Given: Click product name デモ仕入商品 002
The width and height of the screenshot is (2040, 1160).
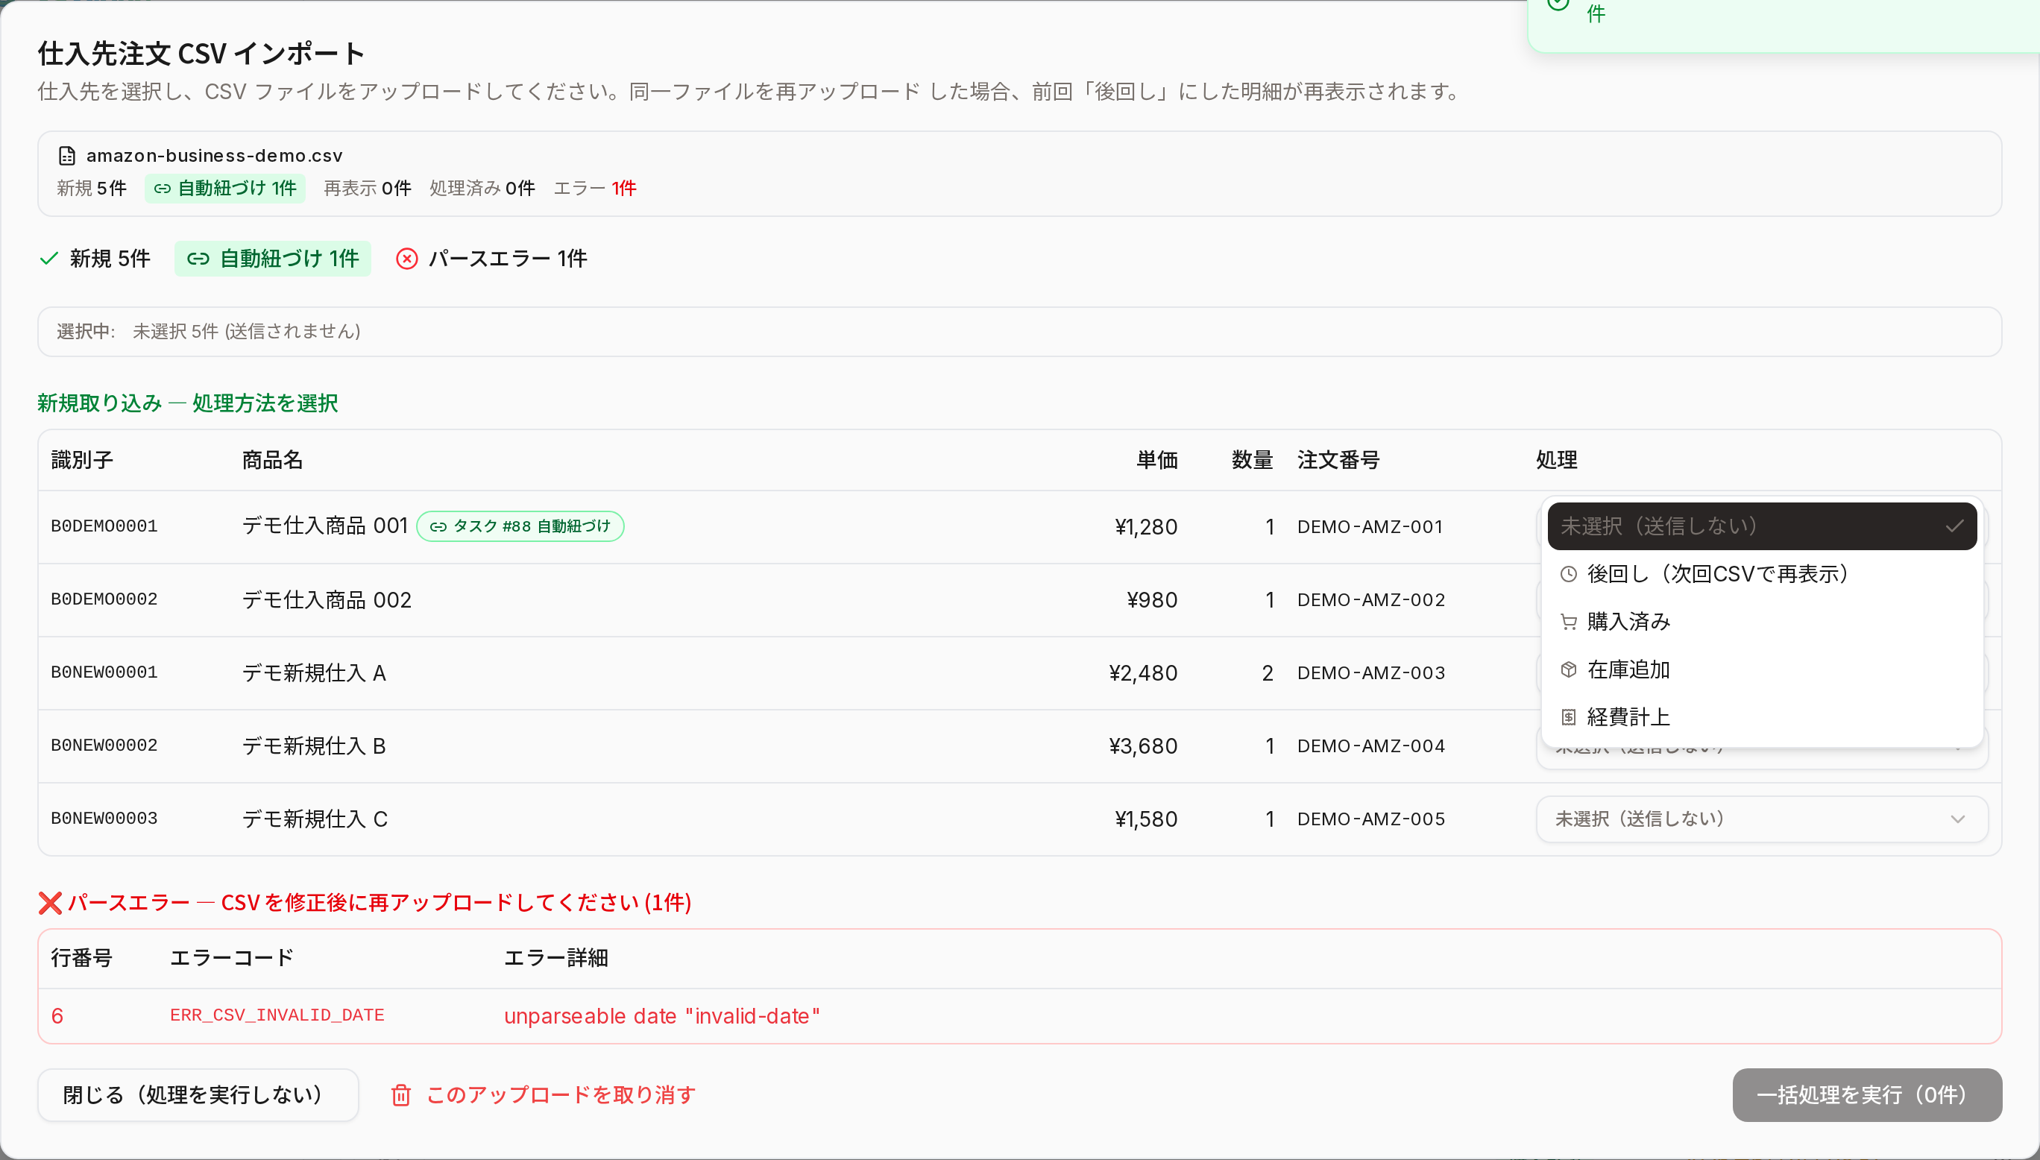Looking at the screenshot, I should point(327,600).
